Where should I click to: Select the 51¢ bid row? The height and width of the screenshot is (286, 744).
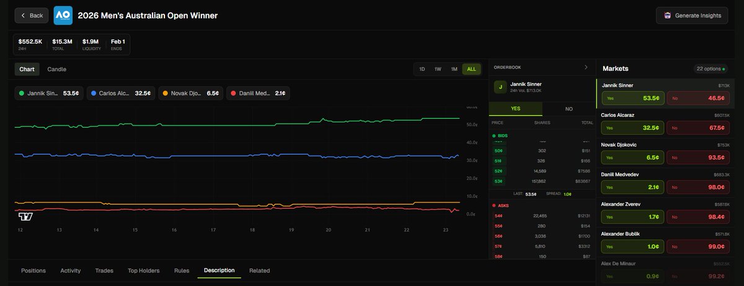click(542, 161)
